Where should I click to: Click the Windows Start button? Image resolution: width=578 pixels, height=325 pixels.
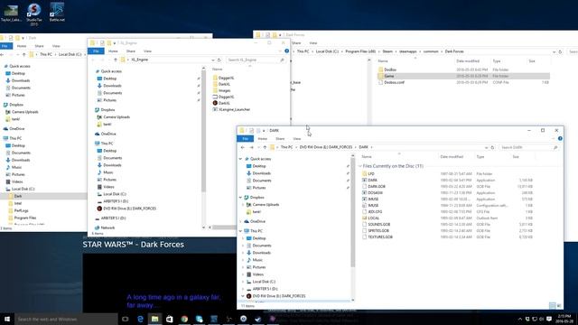pyautogui.click(x=7, y=319)
